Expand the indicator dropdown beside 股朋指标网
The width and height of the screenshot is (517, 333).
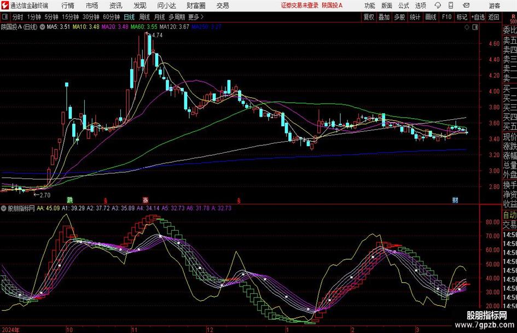pyautogui.click(x=4, y=208)
